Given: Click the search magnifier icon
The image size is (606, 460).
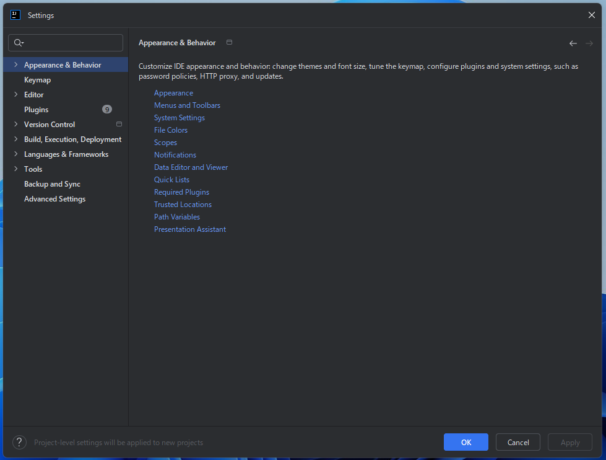Looking at the screenshot, I should point(18,43).
